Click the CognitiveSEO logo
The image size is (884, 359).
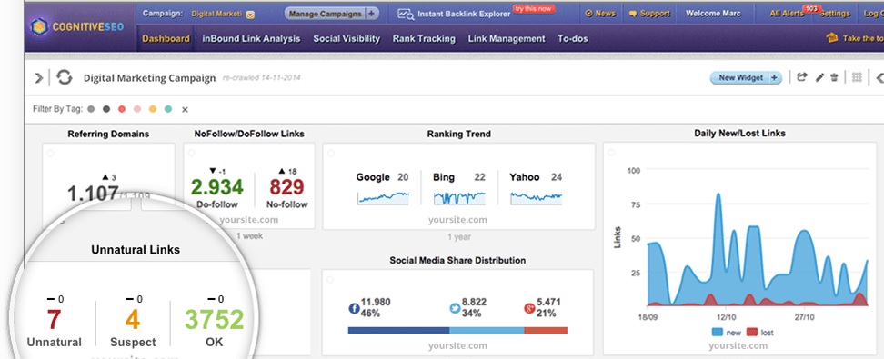coord(77,27)
